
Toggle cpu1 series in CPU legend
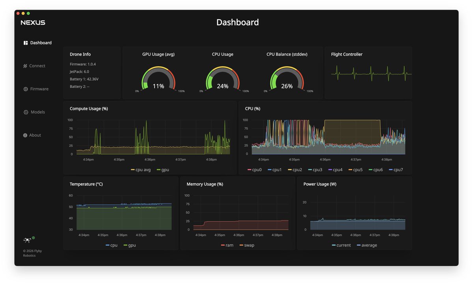tap(275, 170)
